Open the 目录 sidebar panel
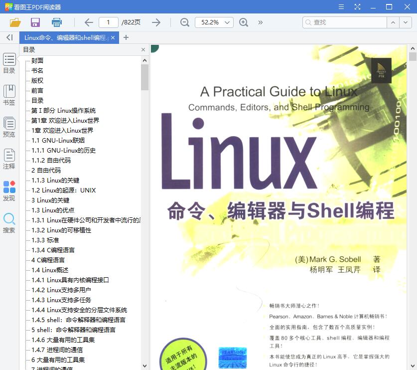This screenshot has height=370, width=417. point(9,63)
